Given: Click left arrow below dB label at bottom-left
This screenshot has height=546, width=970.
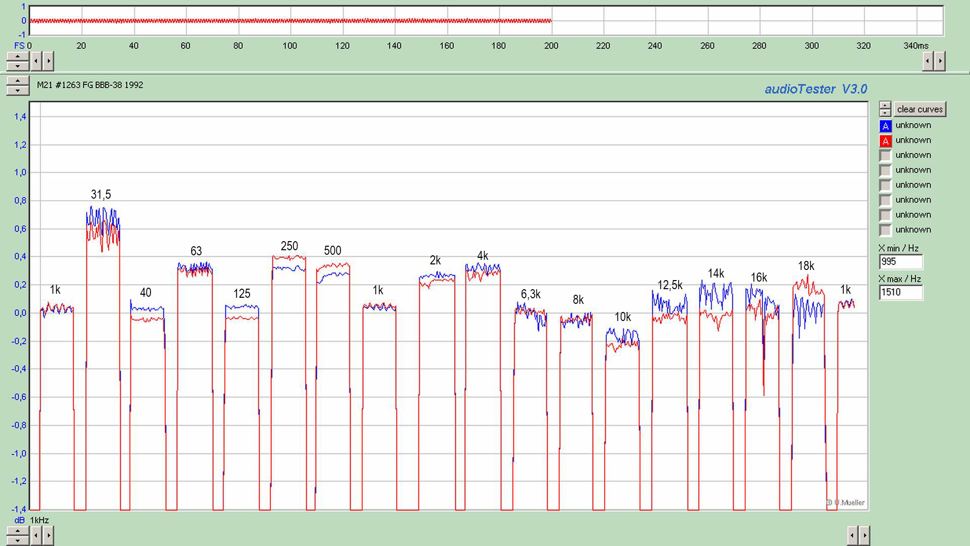Looking at the screenshot, I should coord(36,535).
